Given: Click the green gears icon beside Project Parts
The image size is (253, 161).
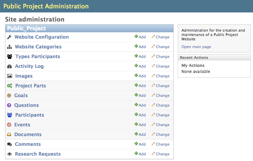Looking at the screenshot, I should tap(9, 86).
